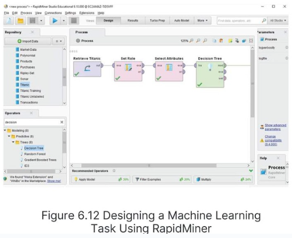Collapse the Trees folder
Image resolution: width=292 pixels, height=238 pixels.
(13, 142)
